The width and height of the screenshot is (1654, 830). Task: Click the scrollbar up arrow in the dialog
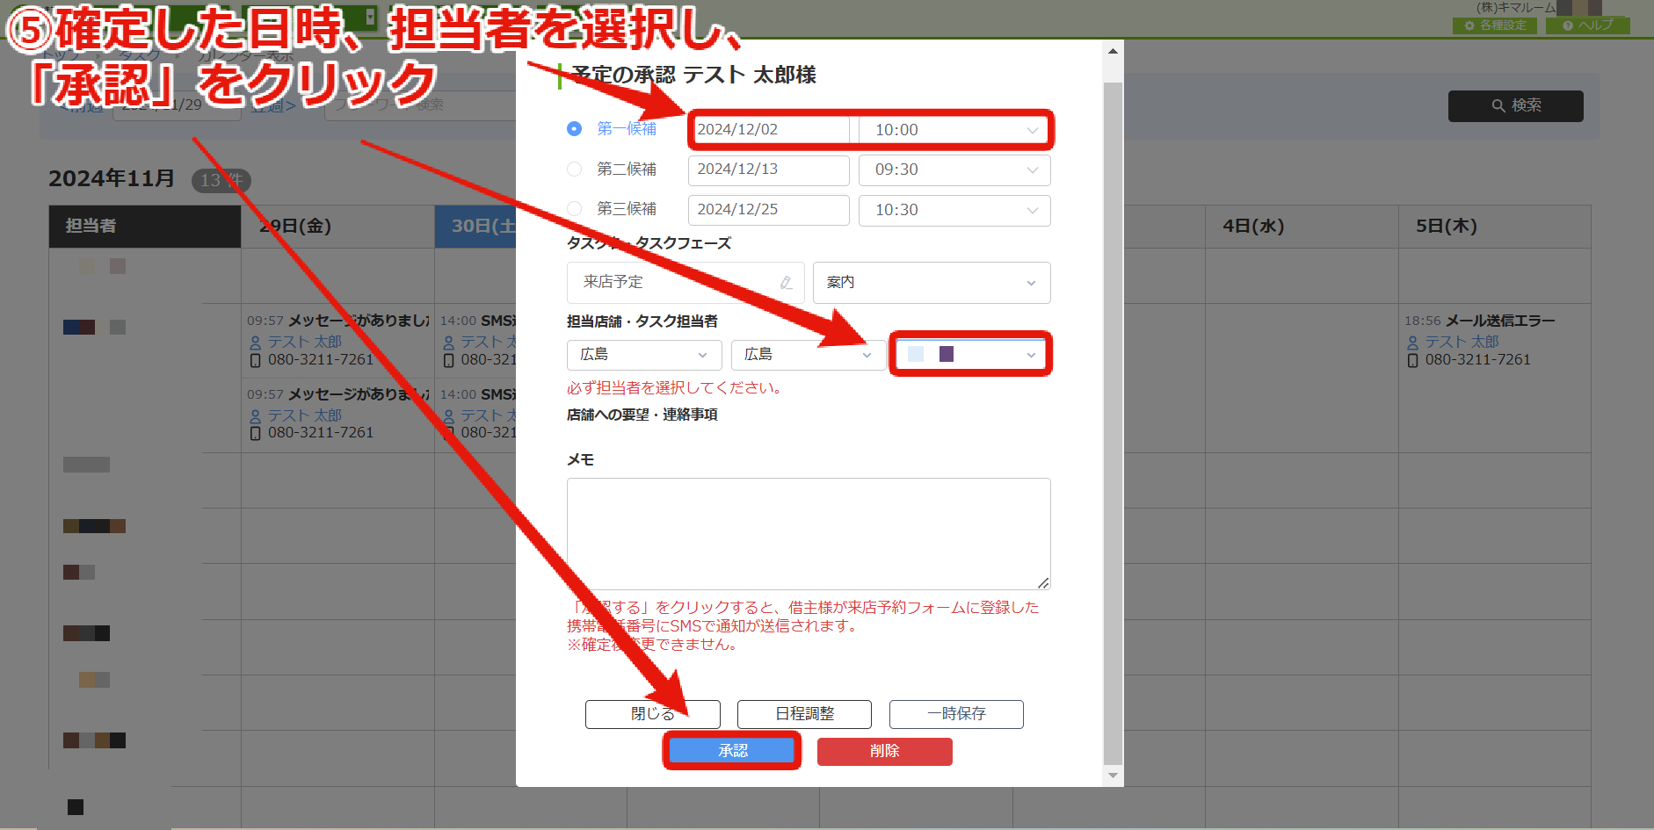tap(1113, 51)
